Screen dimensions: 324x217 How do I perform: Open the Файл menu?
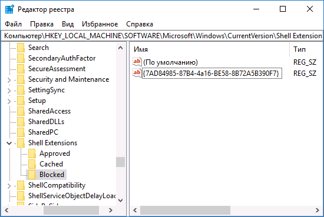click(13, 24)
